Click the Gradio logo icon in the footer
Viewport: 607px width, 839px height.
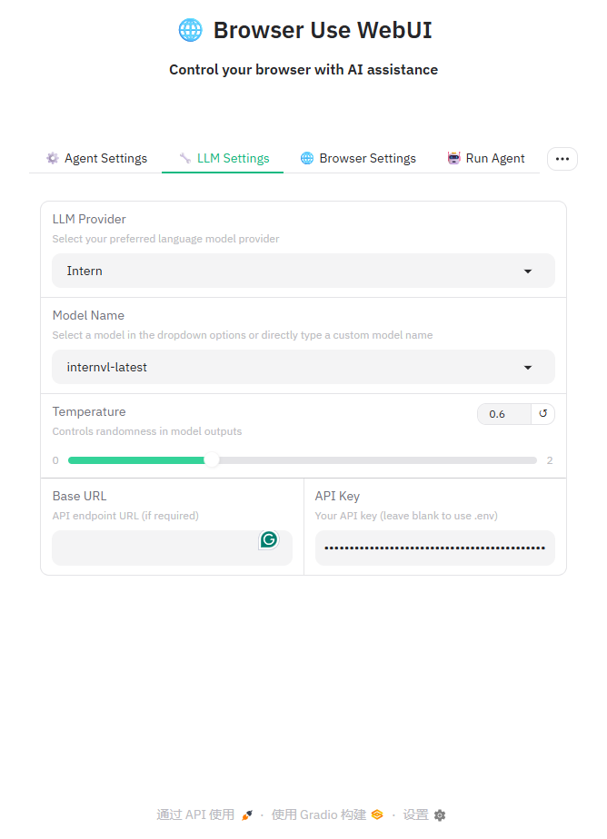377,814
